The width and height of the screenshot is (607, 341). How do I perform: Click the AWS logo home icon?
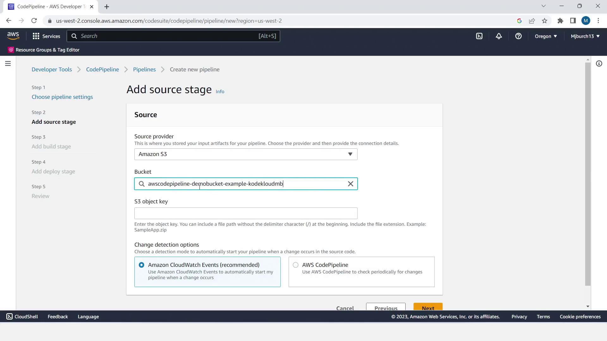pyautogui.click(x=13, y=36)
